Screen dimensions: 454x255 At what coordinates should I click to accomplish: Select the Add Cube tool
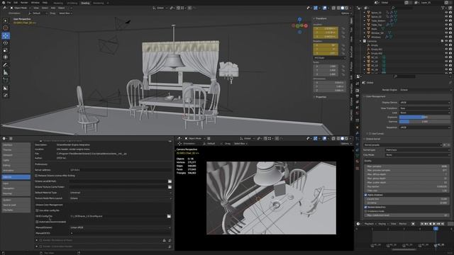pyautogui.click(x=6, y=80)
